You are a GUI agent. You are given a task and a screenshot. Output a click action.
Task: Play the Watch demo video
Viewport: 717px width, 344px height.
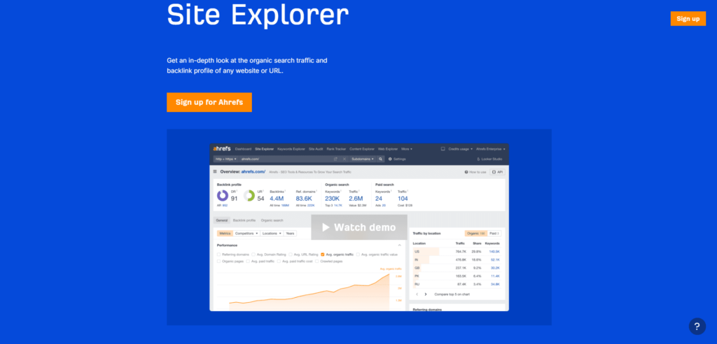coord(359,227)
